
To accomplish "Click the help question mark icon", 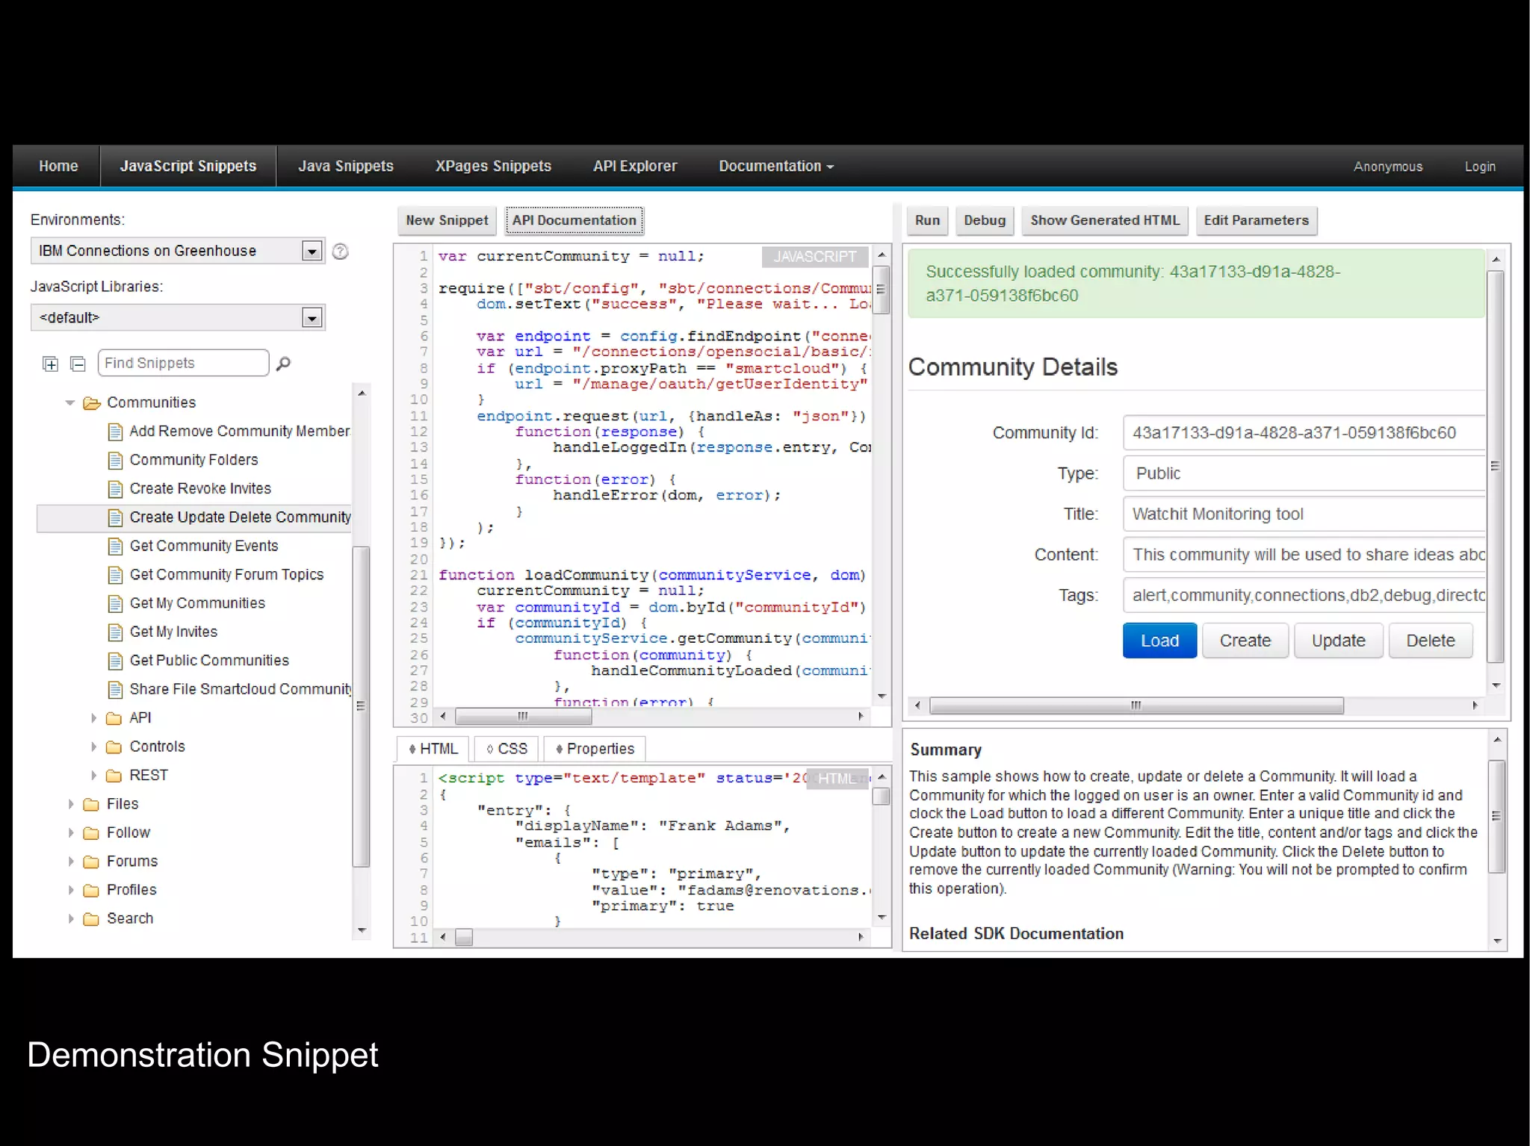I will click(x=340, y=252).
